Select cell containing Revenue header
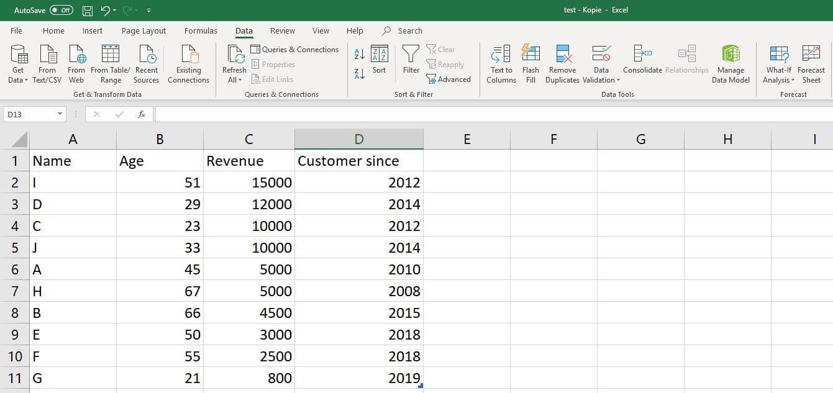Viewport: 833px width, 393px height. pos(248,160)
